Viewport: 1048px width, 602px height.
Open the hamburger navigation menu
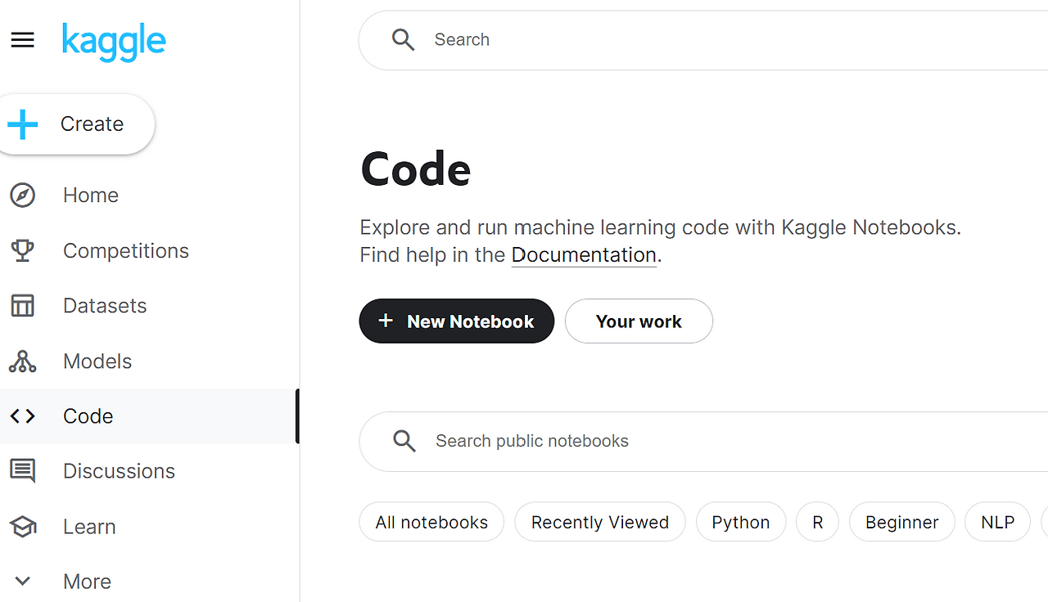tap(22, 39)
